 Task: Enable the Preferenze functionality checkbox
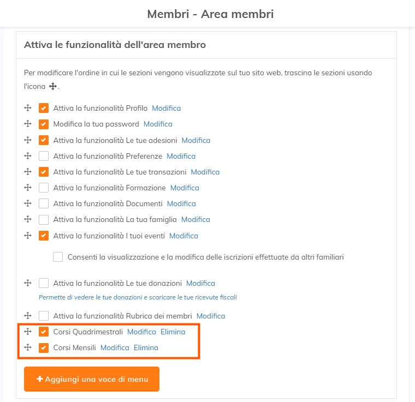44,156
